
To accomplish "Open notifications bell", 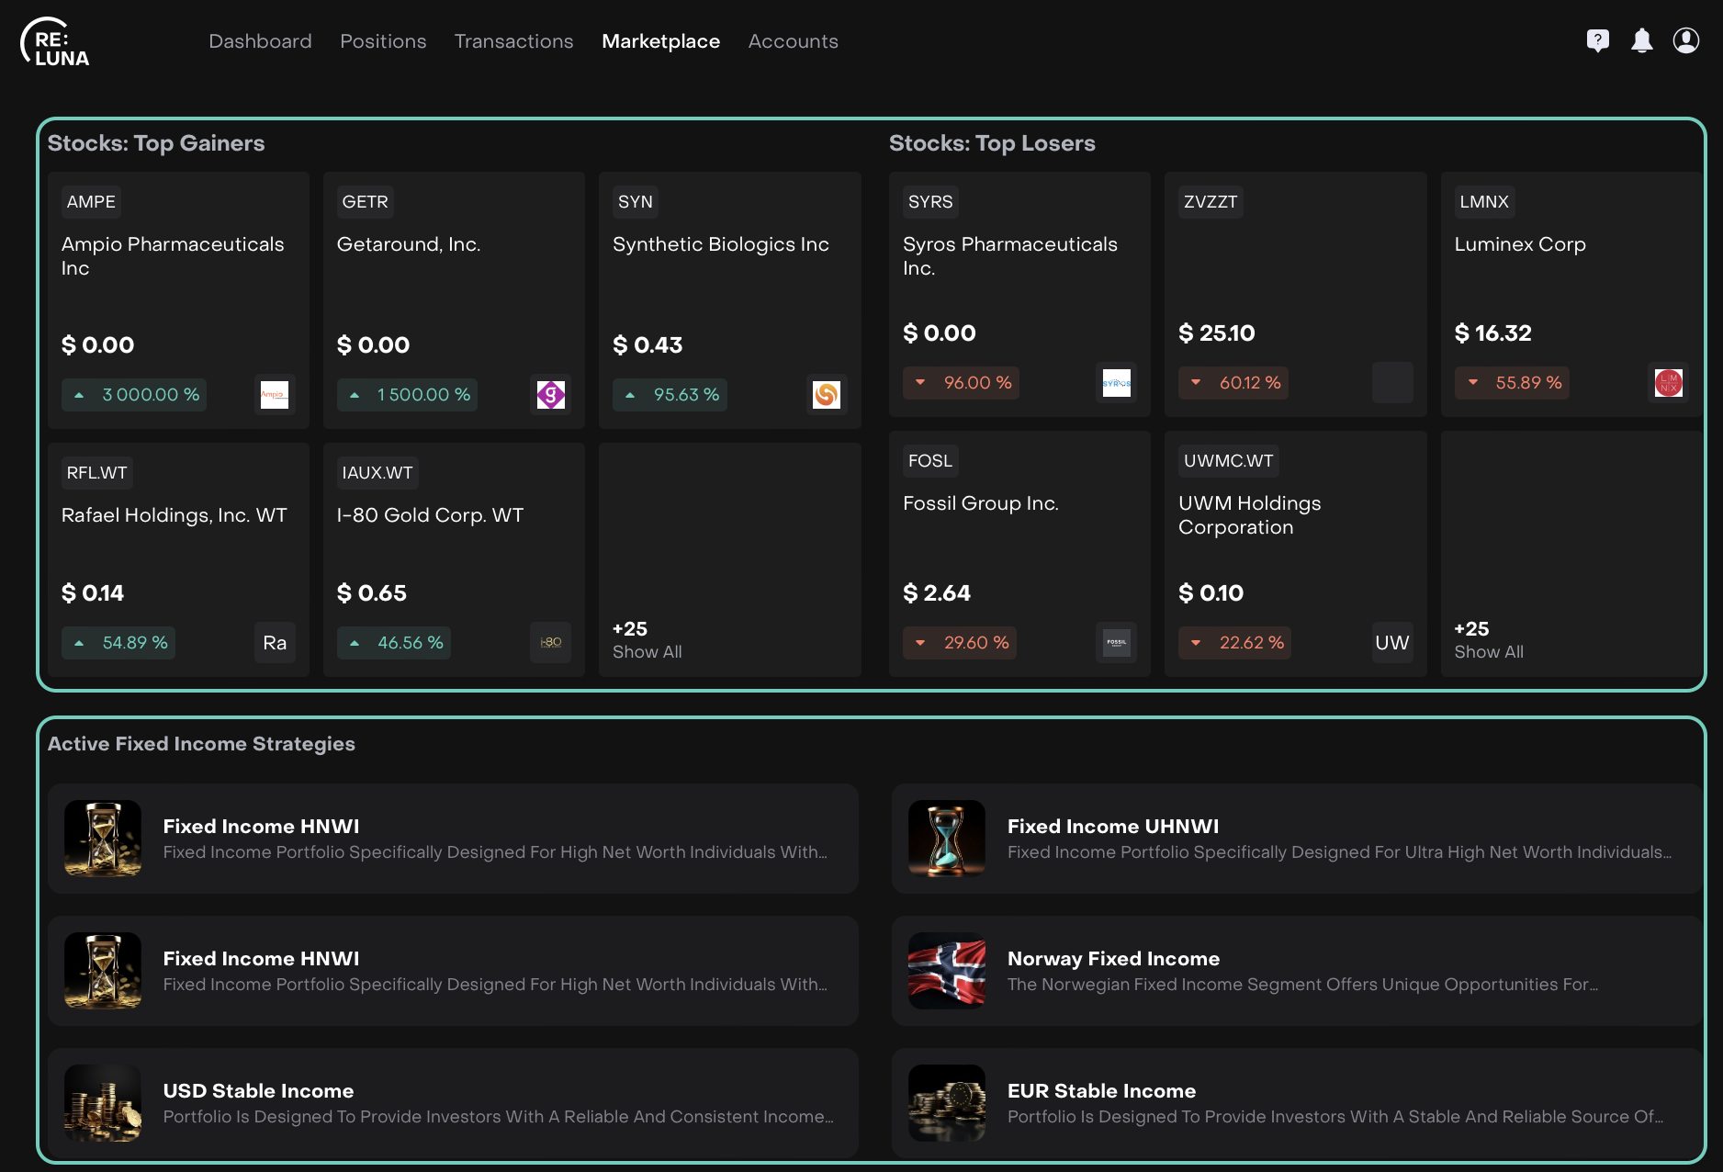I will click(1641, 40).
